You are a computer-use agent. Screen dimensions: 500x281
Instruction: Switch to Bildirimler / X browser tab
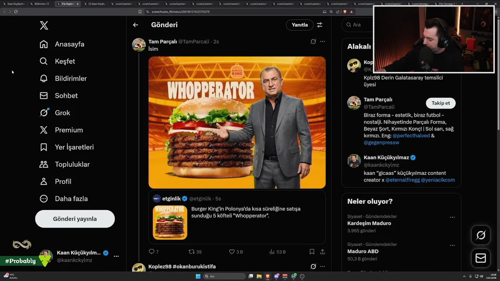[x=41, y=4]
